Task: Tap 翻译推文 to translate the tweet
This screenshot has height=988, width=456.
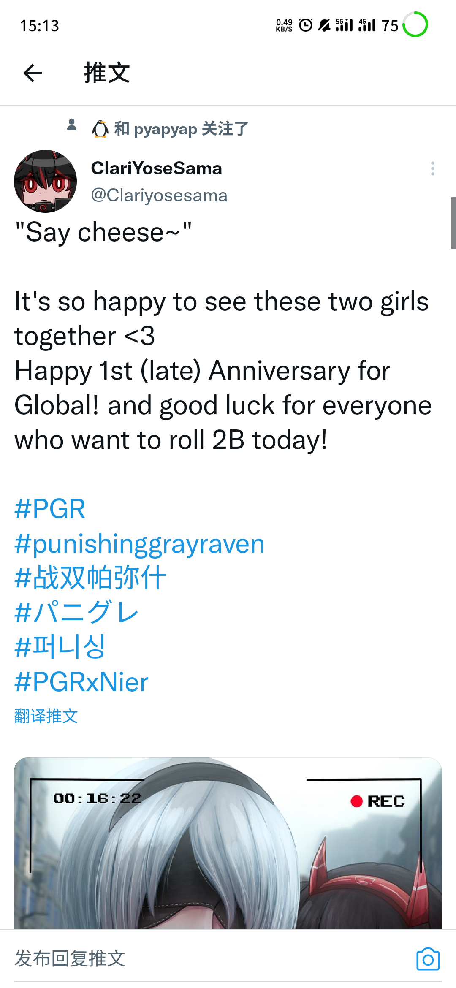Action: point(46,716)
